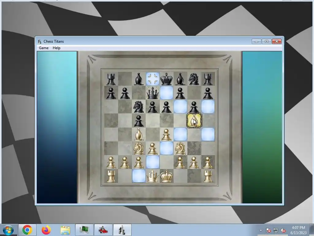Click the black pawn on f7
Viewport: 314px width, 236px height.
tap(180, 93)
